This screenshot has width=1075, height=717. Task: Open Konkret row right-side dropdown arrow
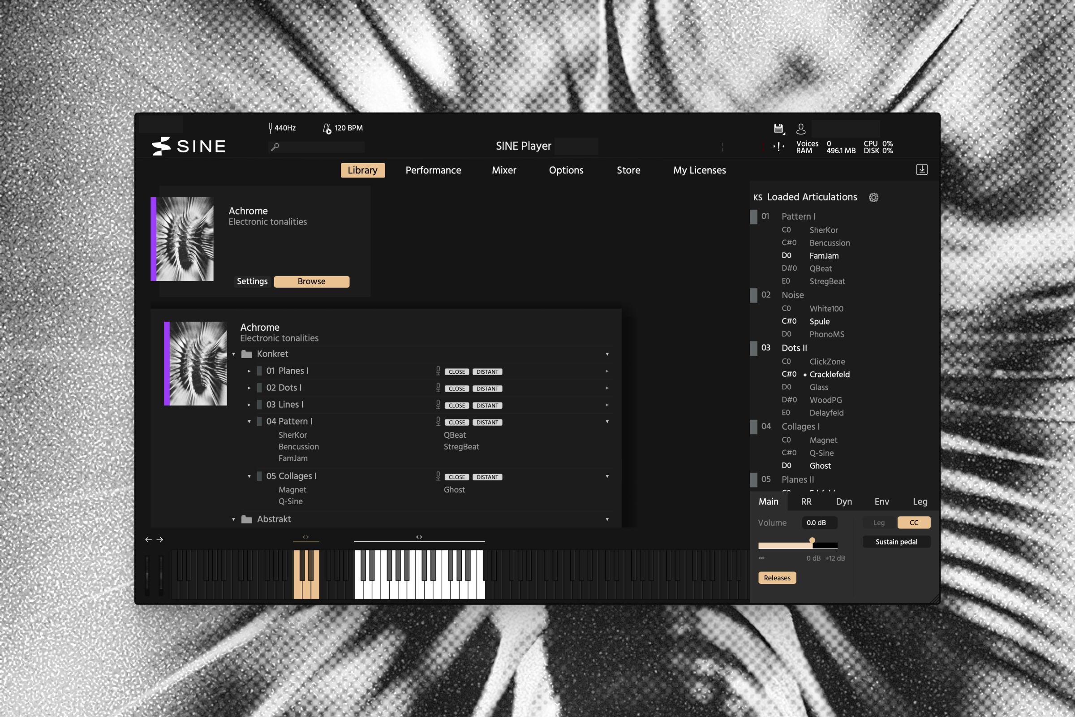click(607, 354)
